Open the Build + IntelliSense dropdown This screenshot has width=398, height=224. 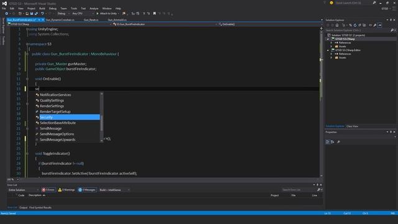[x=114, y=190]
